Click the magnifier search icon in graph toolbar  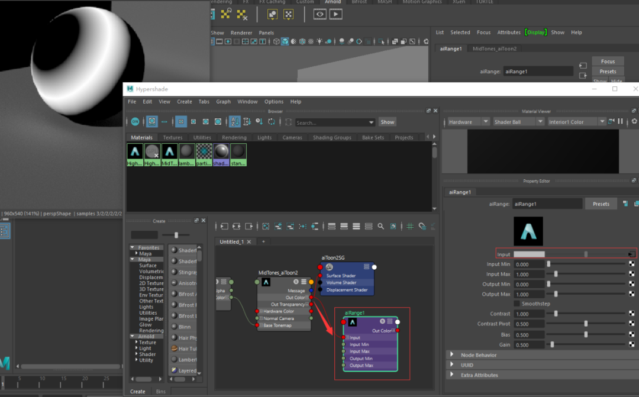380,226
